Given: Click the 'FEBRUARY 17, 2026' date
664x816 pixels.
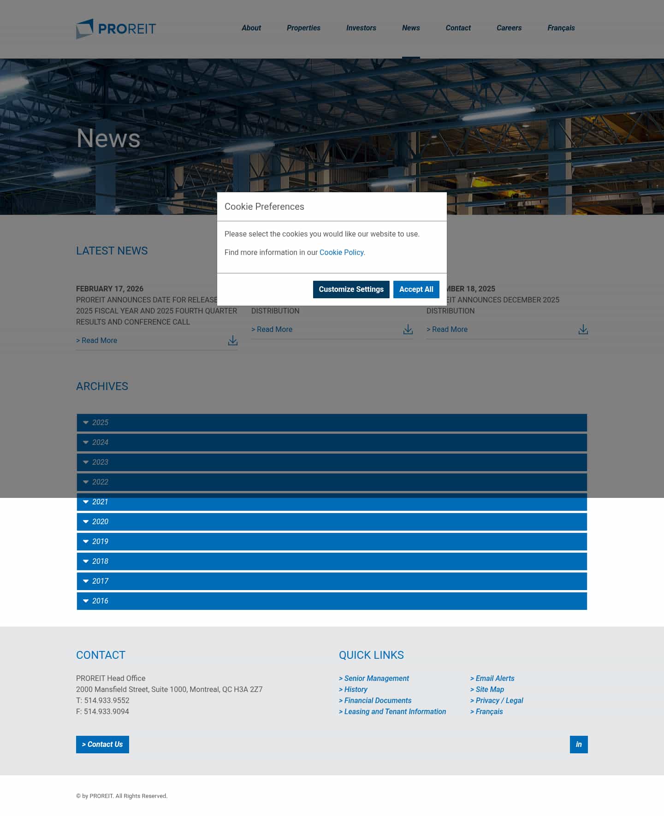Looking at the screenshot, I should (110, 289).
